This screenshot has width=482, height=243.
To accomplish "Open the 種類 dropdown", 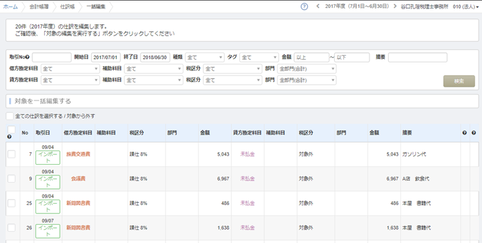I will [x=205, y=57].
